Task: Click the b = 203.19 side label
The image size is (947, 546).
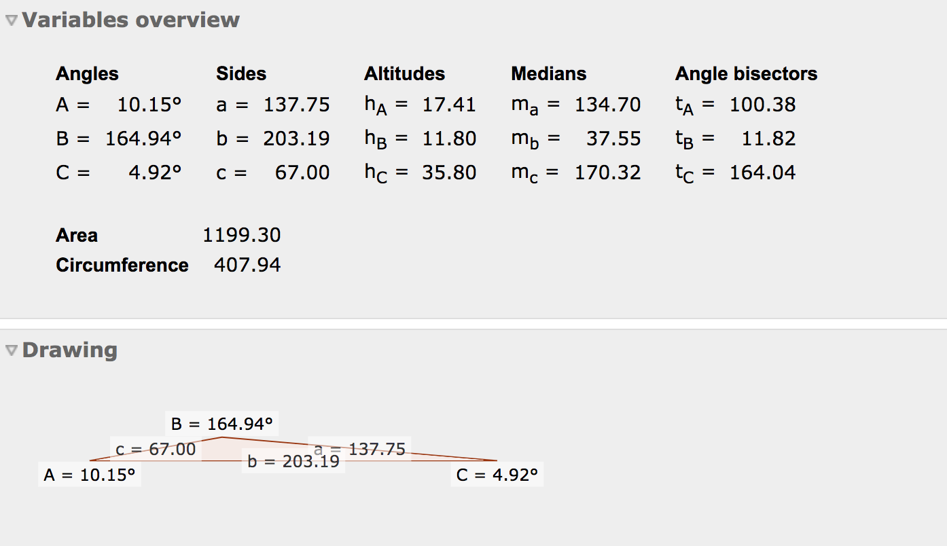Action: [293, 462]
